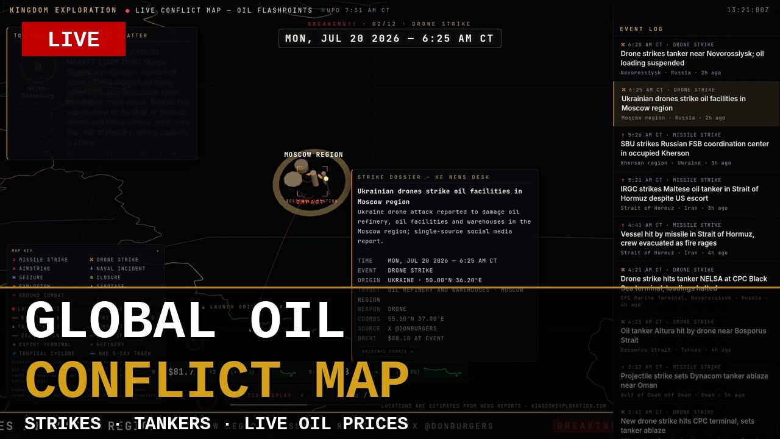Click the MOSCOW REGION map label

313,155
